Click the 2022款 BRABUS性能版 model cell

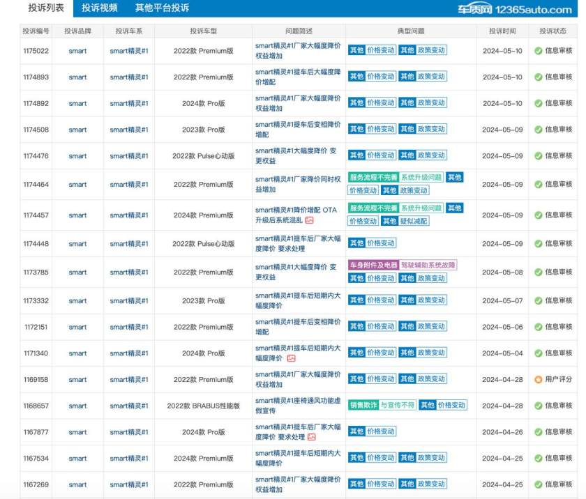tap(203, 406)
